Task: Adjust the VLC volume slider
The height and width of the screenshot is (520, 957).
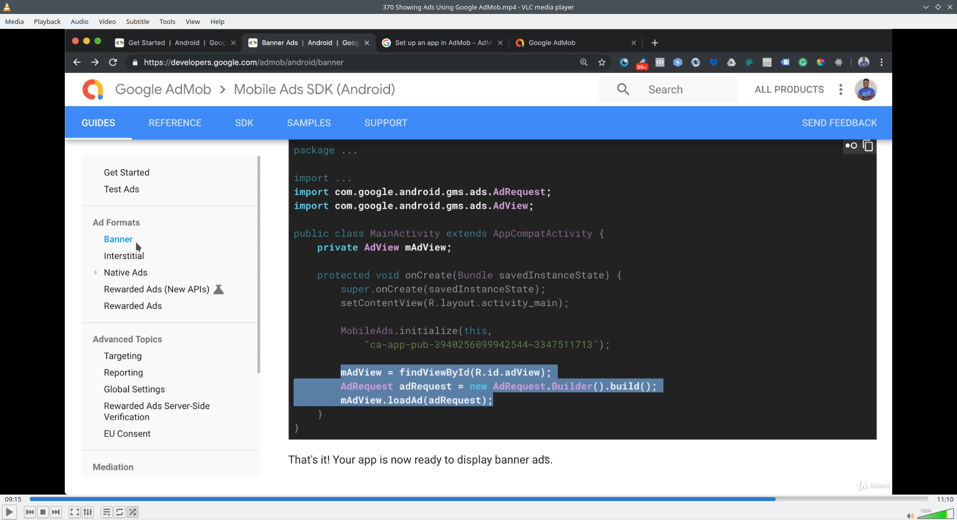Action: (936, 514)
